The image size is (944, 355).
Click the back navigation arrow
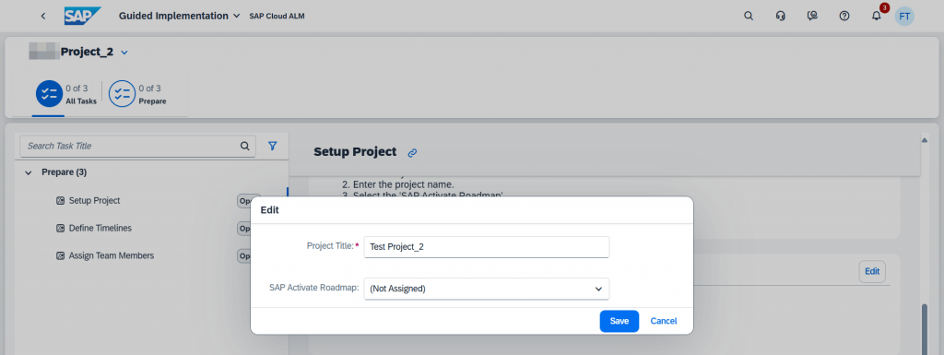tap(42, 17)
